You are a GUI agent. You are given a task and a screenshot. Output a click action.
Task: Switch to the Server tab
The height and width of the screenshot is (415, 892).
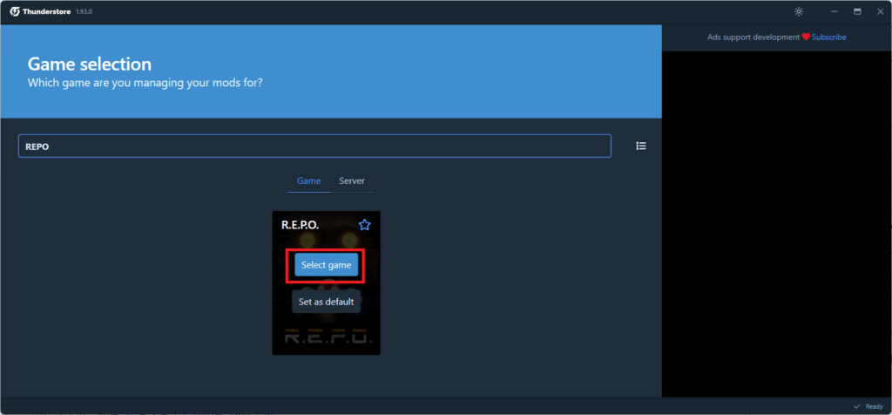(352, 181)
